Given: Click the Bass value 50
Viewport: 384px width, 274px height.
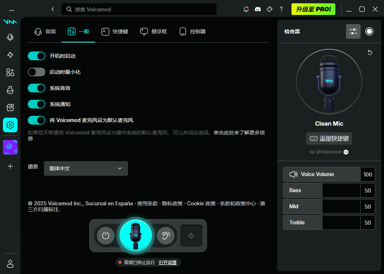Looking at the screenshot, I should click(x=368, y=191).
